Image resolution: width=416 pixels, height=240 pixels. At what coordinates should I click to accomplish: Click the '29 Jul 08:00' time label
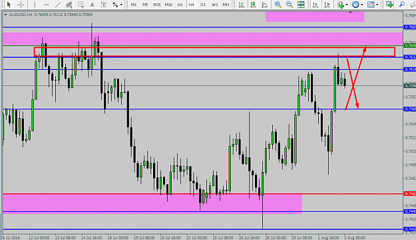point(302,237)
